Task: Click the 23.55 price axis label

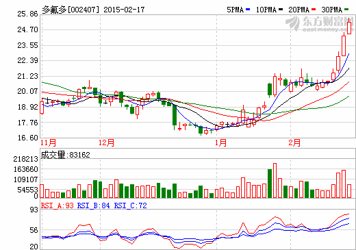Action: pos(27,45)
